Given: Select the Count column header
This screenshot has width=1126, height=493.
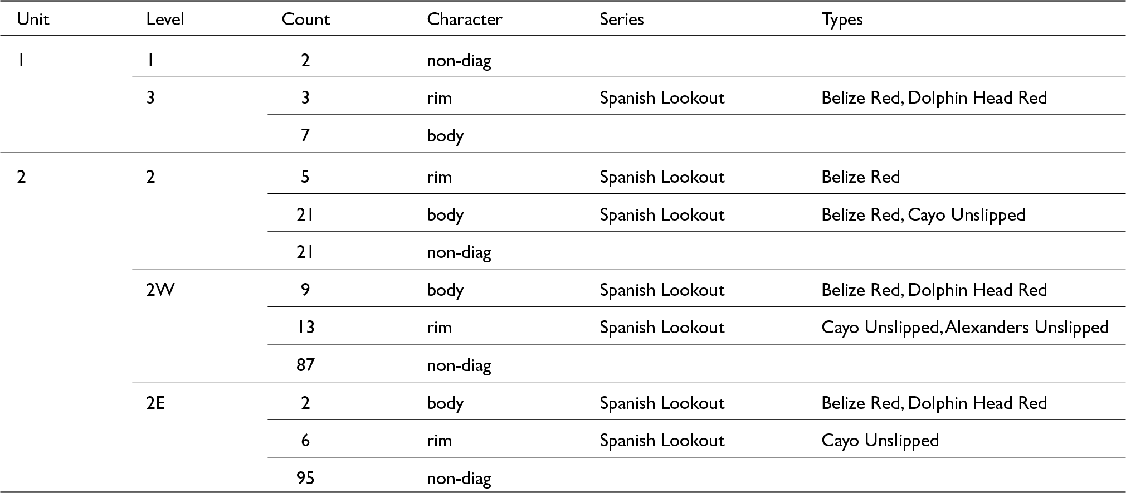Looking at the screenshot, I should click(x=305, y=19).
